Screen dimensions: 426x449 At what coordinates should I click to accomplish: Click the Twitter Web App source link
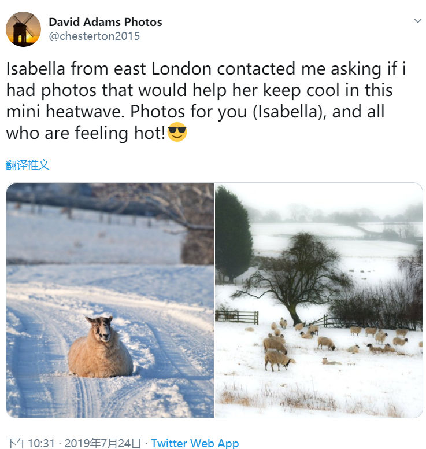click(x=195, y=443)
